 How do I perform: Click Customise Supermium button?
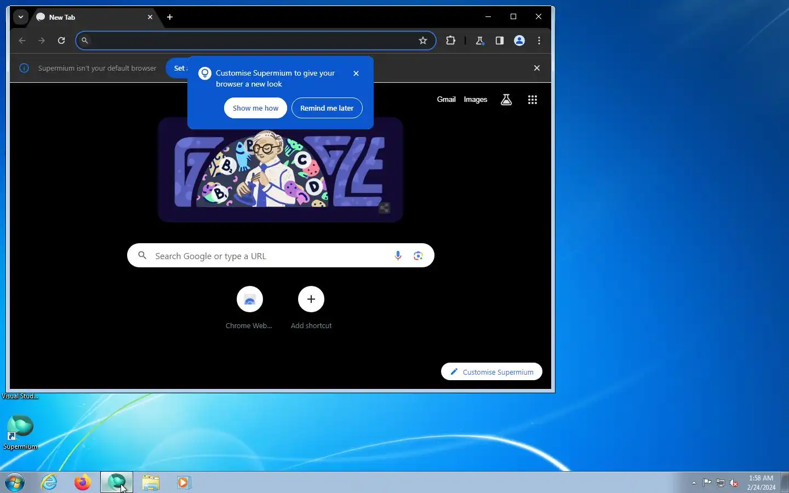pyautogui.click(x=491, y=372)
